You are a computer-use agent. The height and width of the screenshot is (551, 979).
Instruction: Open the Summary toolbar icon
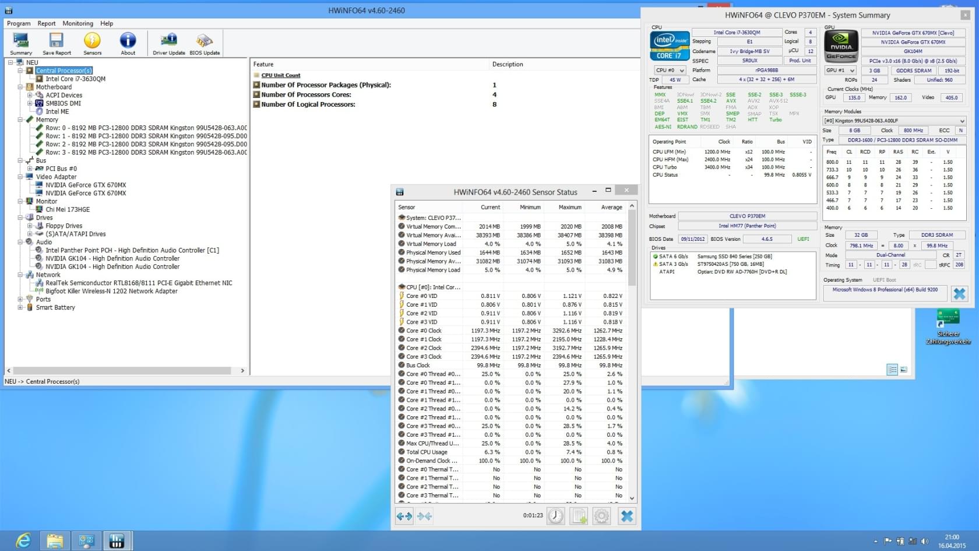tap(21, 44)
